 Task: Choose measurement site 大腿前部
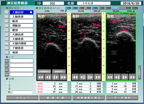[22, 34]
